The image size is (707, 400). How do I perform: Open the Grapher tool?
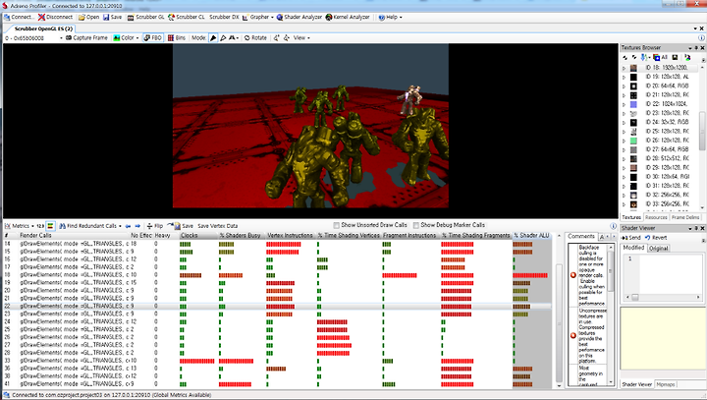tap(258, 17)
